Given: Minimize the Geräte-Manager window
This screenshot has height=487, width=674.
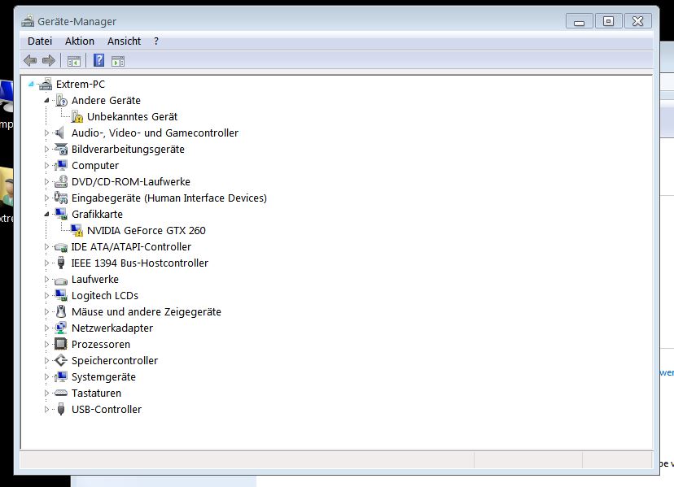Looking at the screenshot, I should [580, 21].
